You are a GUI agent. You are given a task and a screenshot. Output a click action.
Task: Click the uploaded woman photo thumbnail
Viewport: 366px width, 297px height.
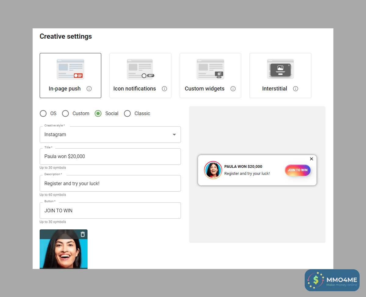tap(63, 249)
